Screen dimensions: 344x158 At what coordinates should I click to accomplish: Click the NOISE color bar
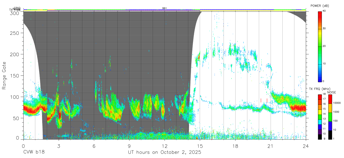pyautogui.click(x=330, y=117)
